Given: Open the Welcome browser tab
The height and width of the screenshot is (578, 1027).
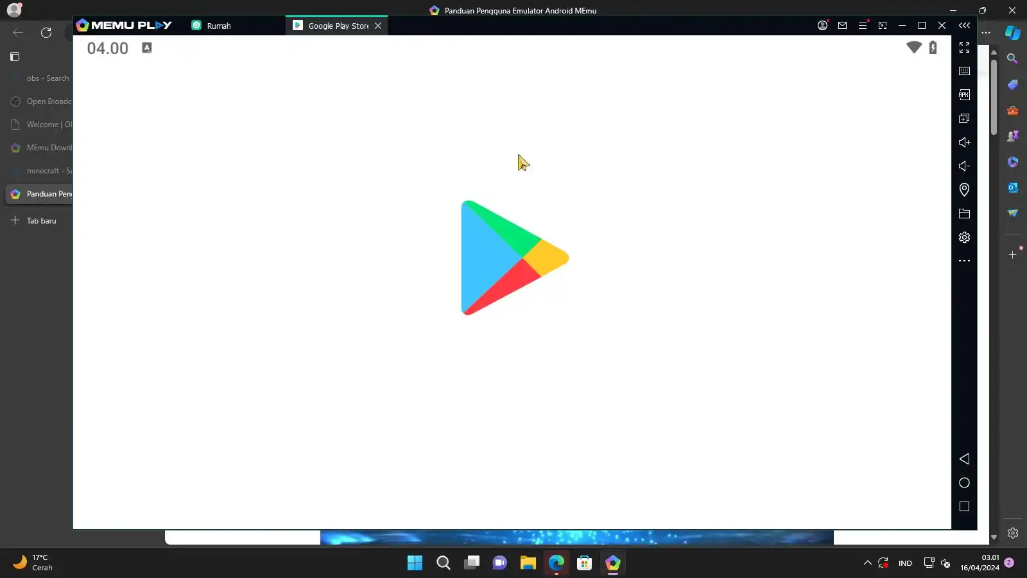Looking at the screenshot, I should (x=39, y=125).
